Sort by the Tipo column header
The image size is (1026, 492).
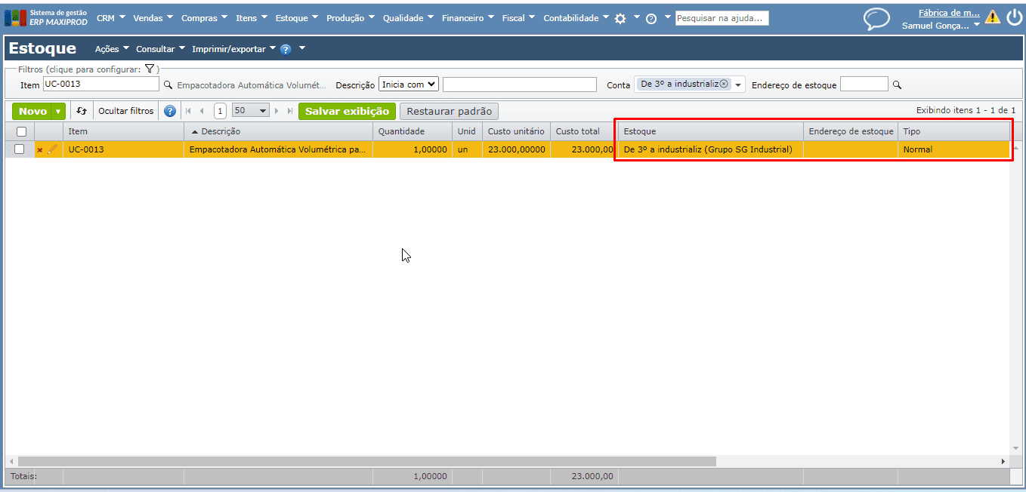954,131
